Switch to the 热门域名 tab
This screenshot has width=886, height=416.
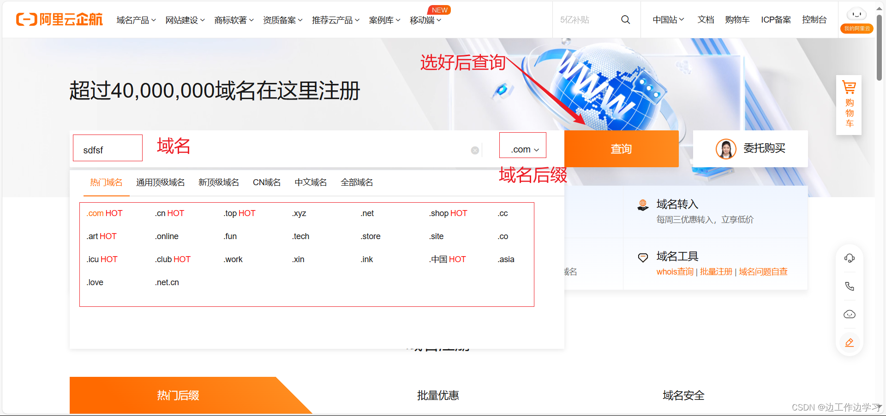(106, 182)
